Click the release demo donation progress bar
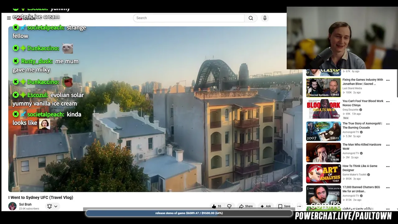Image resolution: width=398 pixels, height=224 pixels. tap(189, 213)
